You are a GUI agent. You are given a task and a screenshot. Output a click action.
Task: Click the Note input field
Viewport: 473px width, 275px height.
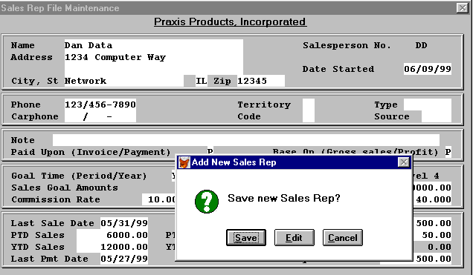[246, 140]
